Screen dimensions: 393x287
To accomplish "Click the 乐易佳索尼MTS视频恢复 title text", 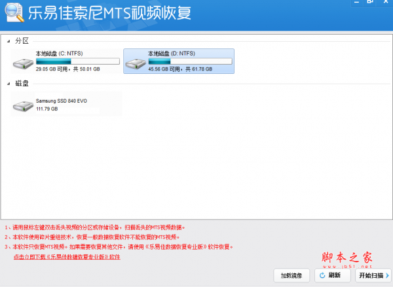I will [x=109, y=12].
